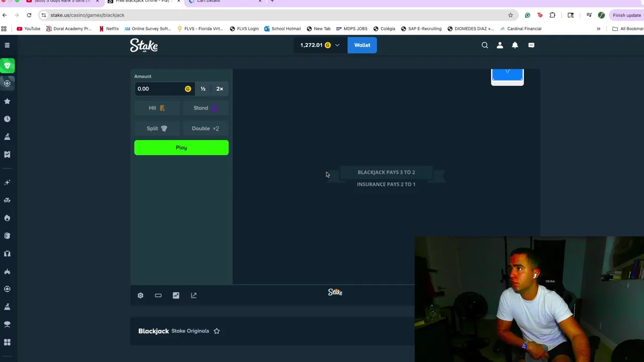The height and width of the screenshot is (362, 644).
Task: Open game settings gear below blackjack table
Action: [x=140, y=296]
